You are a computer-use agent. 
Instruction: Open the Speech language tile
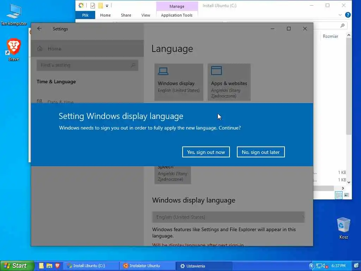pos(173,175)
